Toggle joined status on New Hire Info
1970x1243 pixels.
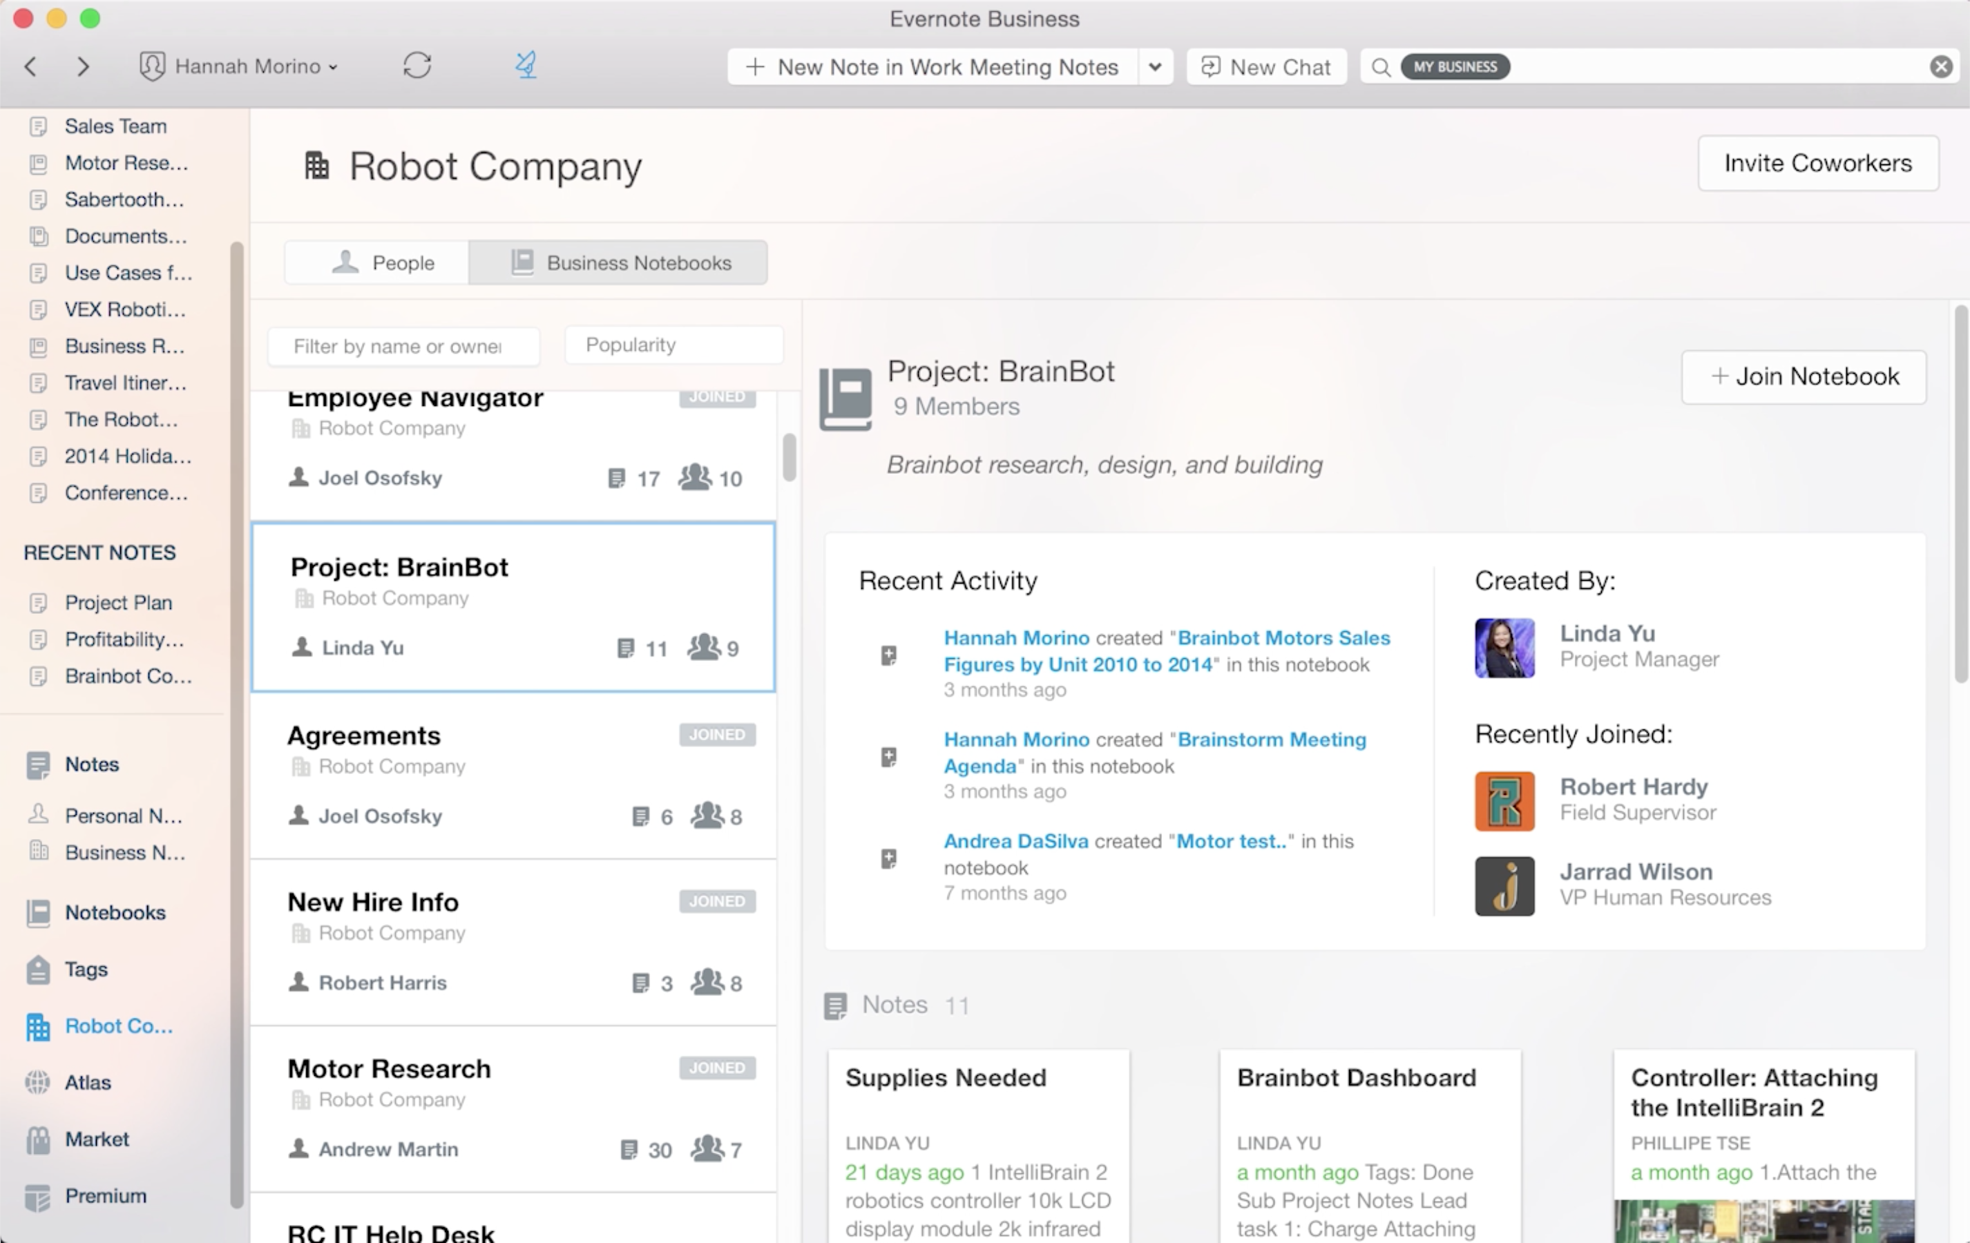click(x=716, y=900)
